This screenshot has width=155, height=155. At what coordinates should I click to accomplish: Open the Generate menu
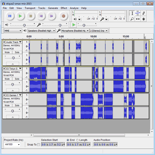pos(53,8)
